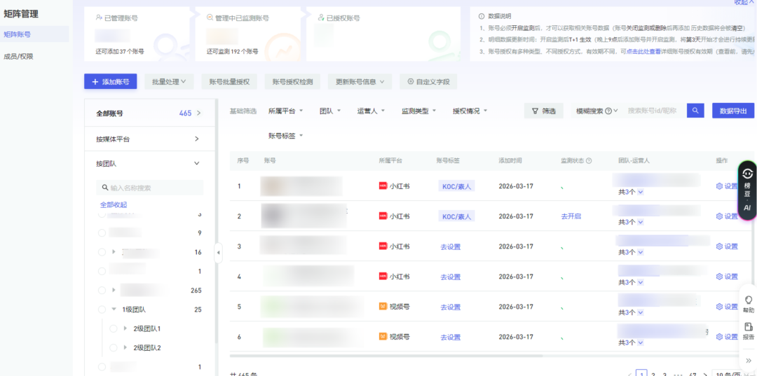Click the 数据导出 button
Screen dimensions: 757x376
(x=733, y=111)
